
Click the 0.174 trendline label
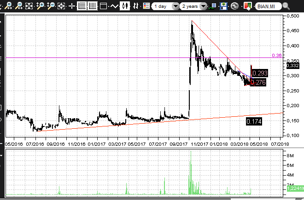point(254,121)
